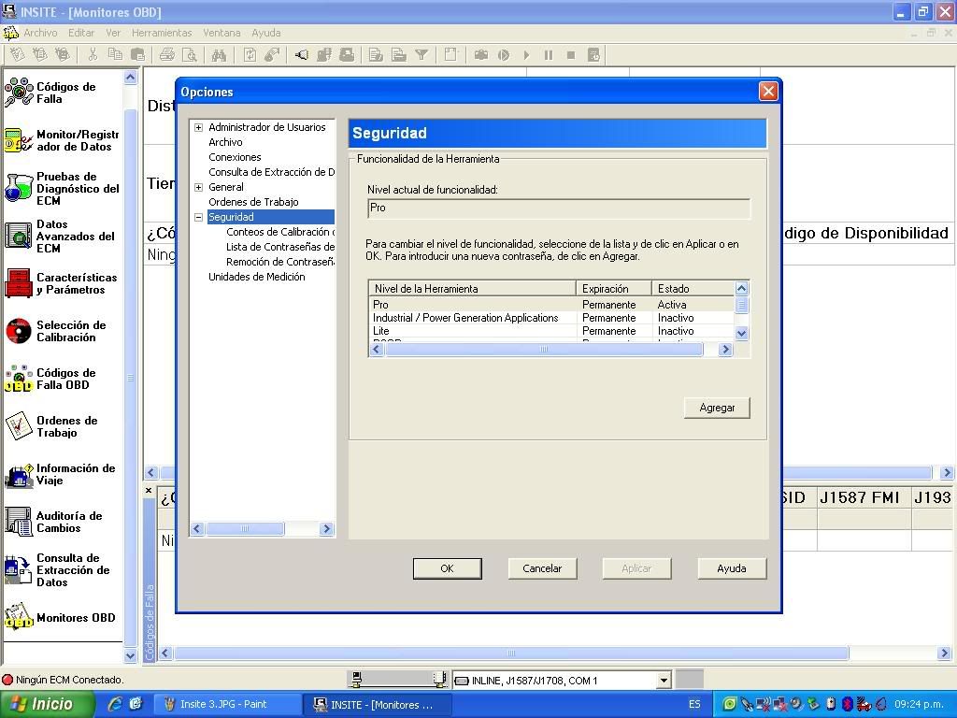Click the Inicio start button
957x718 pixels.
click(x=47, y=704)
